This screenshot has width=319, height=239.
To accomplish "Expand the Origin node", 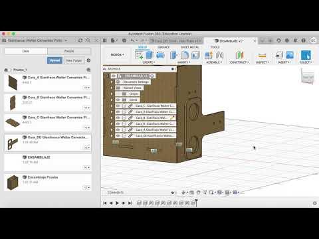I will tap(112, 94).
